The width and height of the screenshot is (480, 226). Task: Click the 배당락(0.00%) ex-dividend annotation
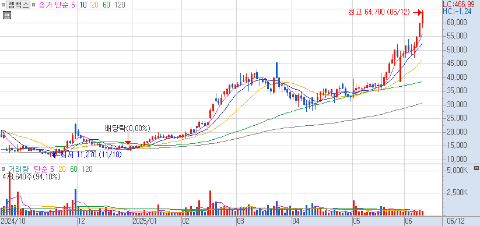(x=128, y=129)
